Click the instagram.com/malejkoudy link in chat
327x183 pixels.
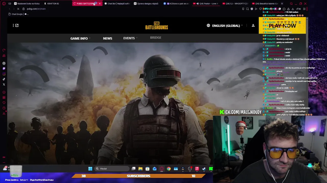[x=293, y=108]
